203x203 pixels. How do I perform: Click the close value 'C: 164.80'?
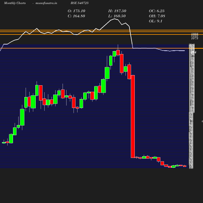tap(76, 16)
